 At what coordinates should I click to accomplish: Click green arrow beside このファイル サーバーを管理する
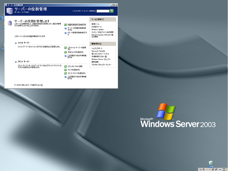(66, 48)
